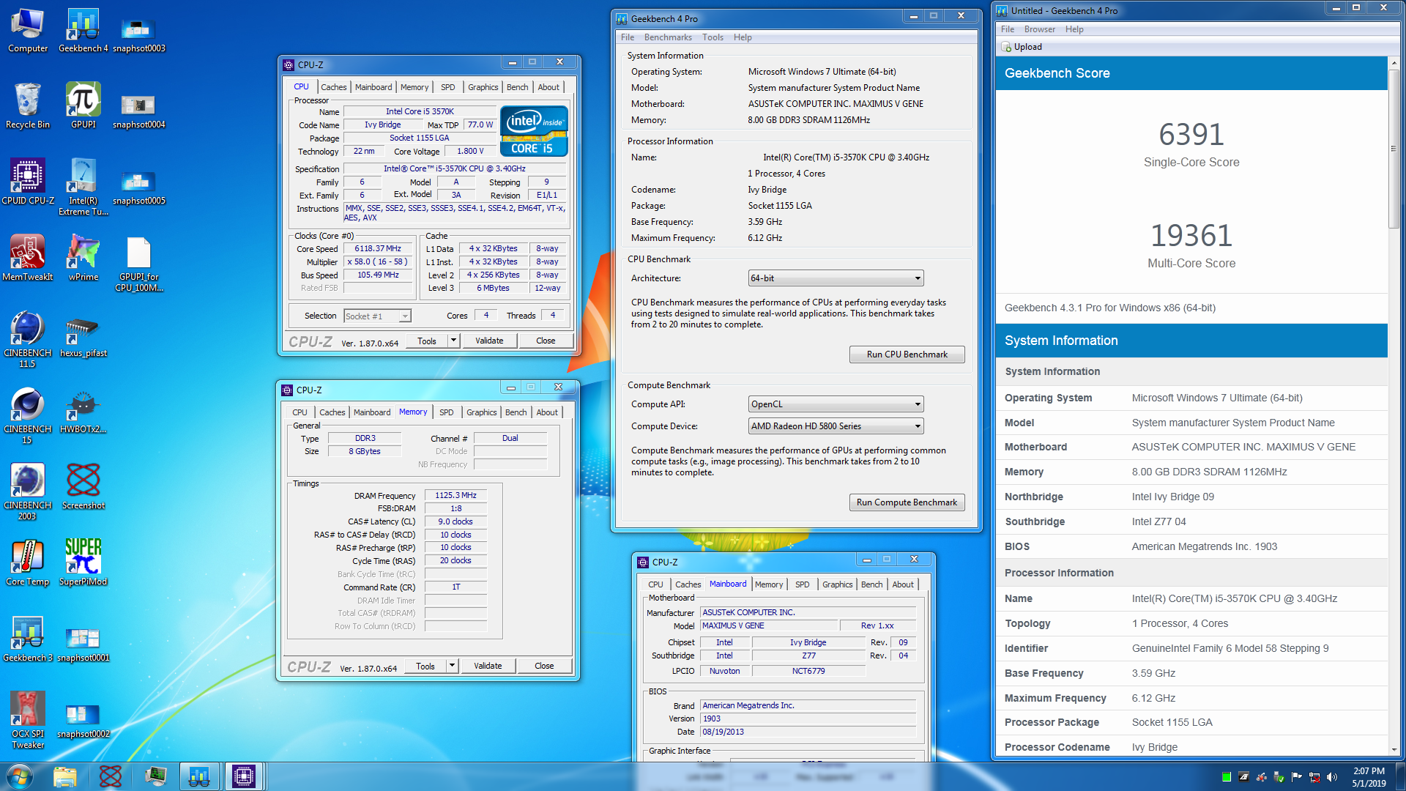Switch to About tab in CPU-Z Memory window
Viewport: 1406px width, 791px height.
point(547,412)
